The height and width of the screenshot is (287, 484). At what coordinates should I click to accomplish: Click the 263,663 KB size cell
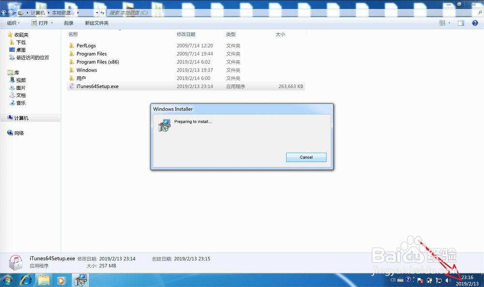click(x=291, y=86)
